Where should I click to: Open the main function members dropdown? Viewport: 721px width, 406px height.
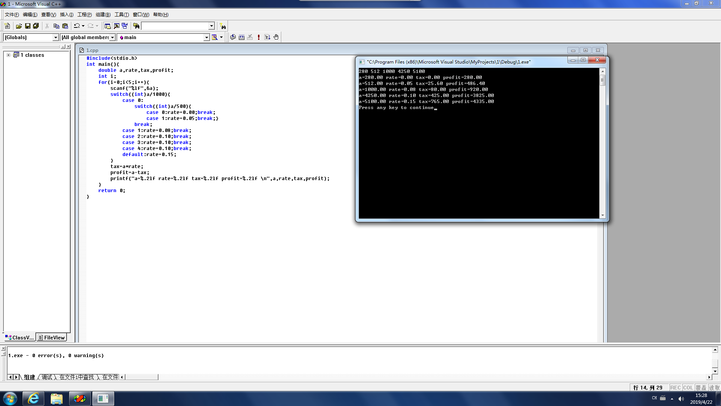(x=206, y=37)
